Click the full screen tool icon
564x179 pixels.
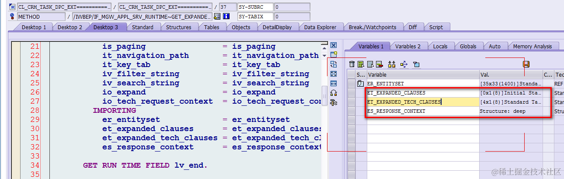pos(334,74)
